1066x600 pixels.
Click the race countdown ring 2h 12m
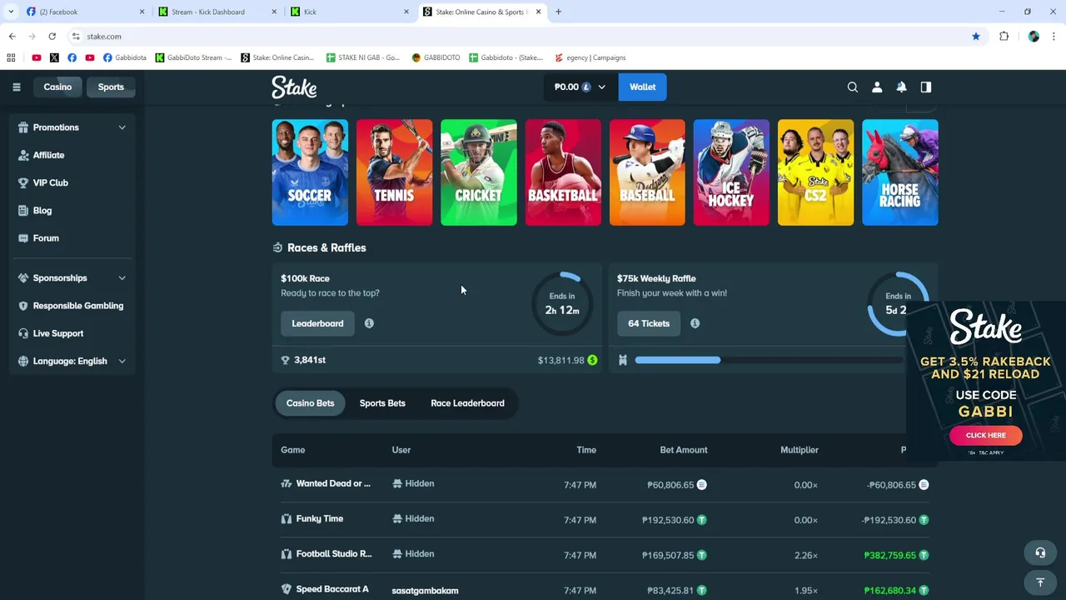point(562,302)
